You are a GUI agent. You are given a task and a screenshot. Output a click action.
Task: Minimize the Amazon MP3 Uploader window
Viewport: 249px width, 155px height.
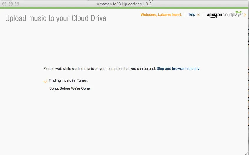[11, 4]
